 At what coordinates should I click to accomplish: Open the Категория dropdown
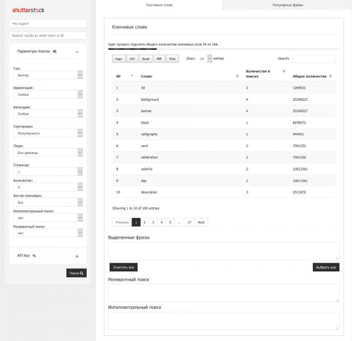(x=48, y=114)
